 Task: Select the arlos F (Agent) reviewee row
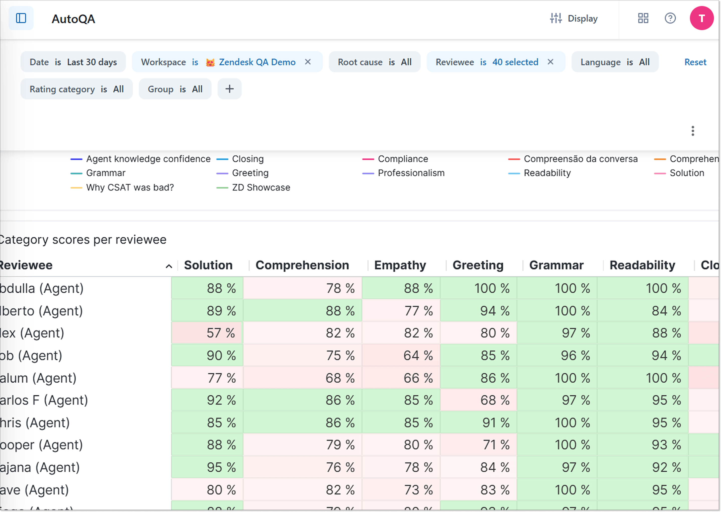pos(85,400)
